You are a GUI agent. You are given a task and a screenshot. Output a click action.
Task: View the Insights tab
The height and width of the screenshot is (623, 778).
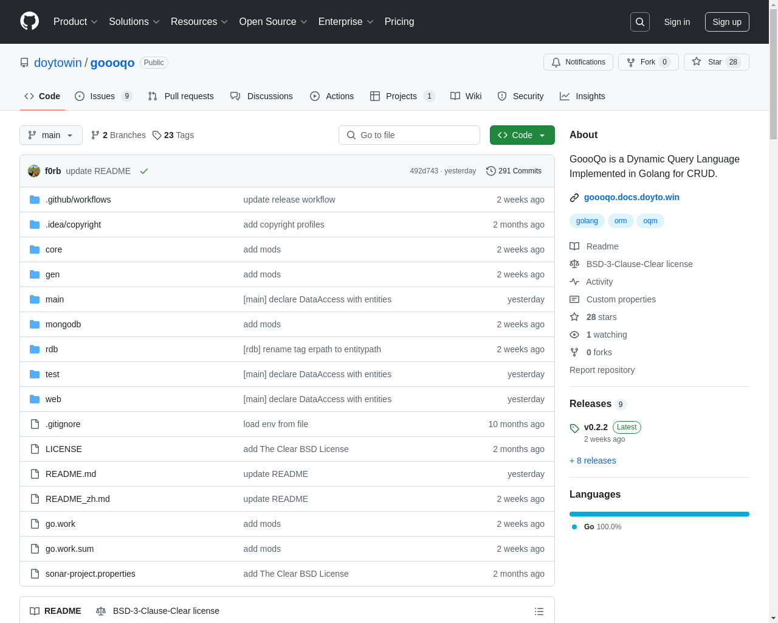pyautogui.click(x=582, y=96)
